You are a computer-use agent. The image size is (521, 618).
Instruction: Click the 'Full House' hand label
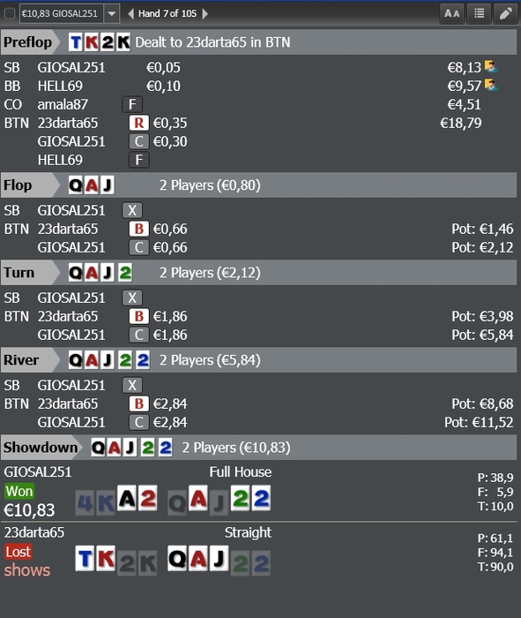coord(241,471)
